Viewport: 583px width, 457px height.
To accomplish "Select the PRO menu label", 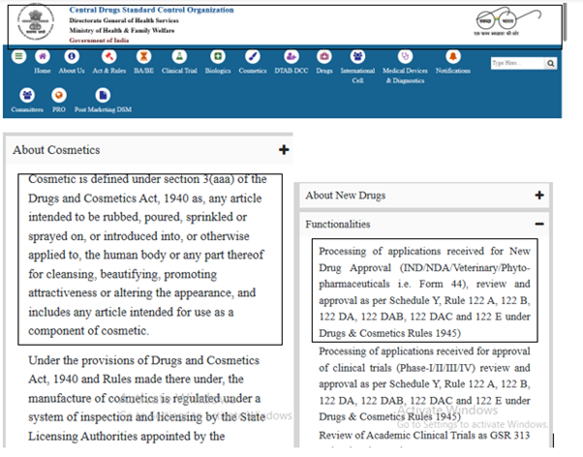I will (x=59, y=109).
